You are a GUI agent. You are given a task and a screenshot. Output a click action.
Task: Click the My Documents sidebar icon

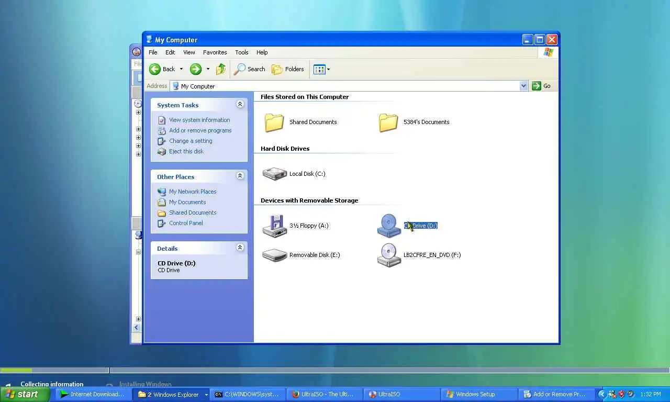point(162,202)
